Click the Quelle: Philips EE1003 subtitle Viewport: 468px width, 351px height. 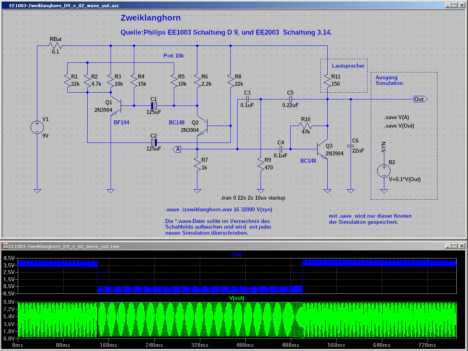226,32
